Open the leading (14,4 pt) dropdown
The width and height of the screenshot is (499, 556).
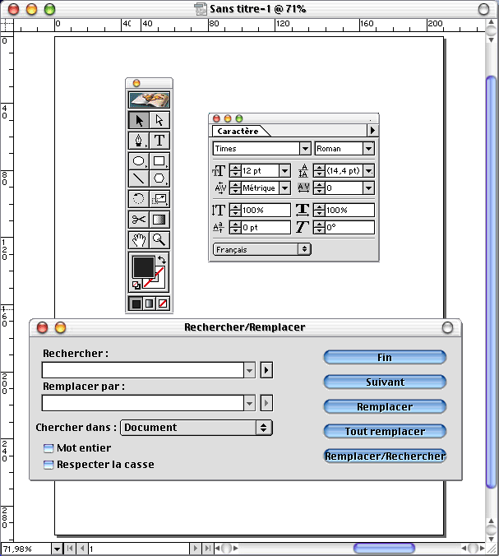pyautogui.click(x=368, y=171)
